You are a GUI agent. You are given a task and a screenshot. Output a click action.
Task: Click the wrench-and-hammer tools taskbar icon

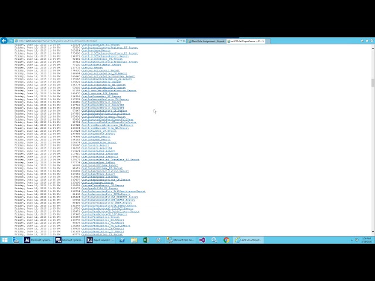[158, 240]
